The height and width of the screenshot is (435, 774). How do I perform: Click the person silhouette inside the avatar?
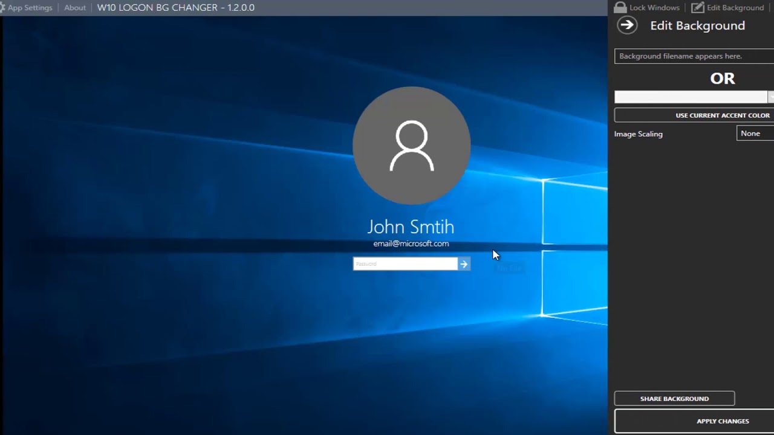coord(411,145)
